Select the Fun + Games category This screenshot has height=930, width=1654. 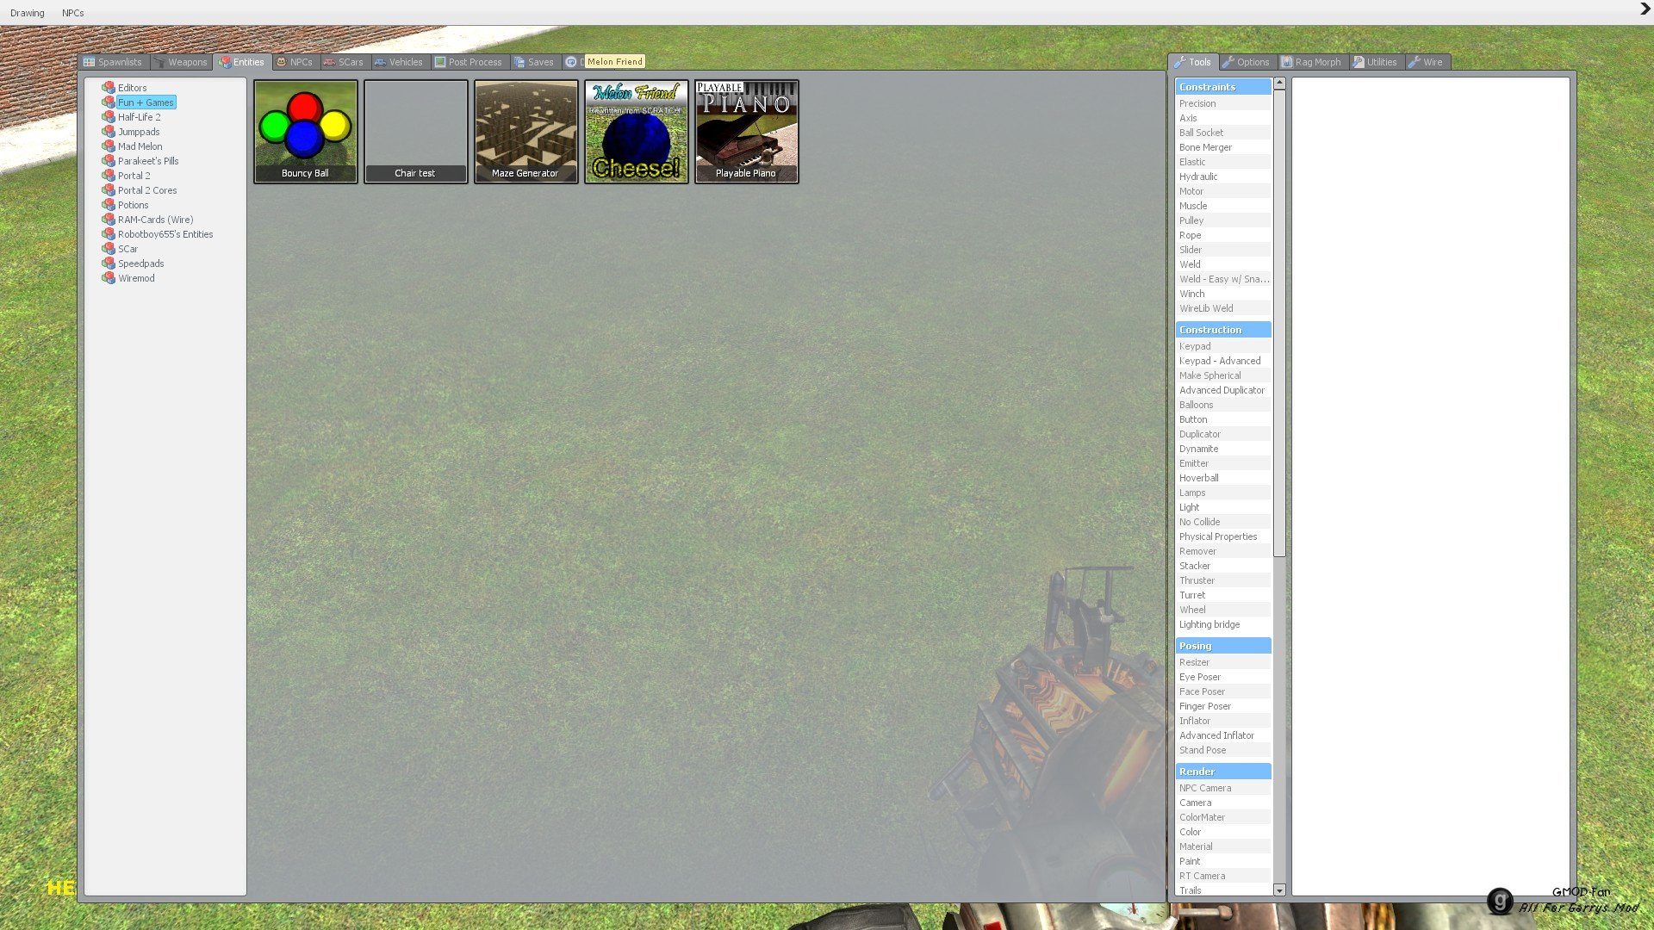click(146, 102)
